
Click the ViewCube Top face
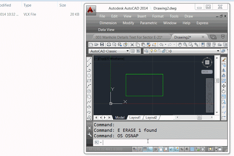coord(207,62)
